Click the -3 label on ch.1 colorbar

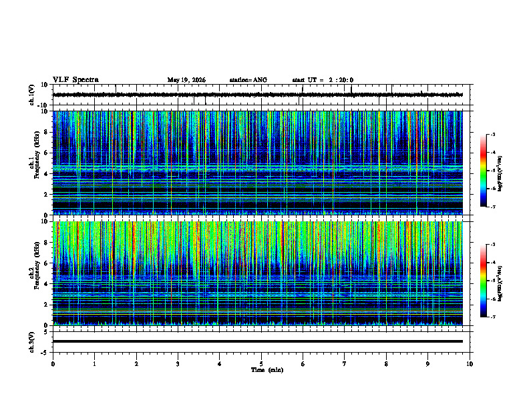click(493, 134)
